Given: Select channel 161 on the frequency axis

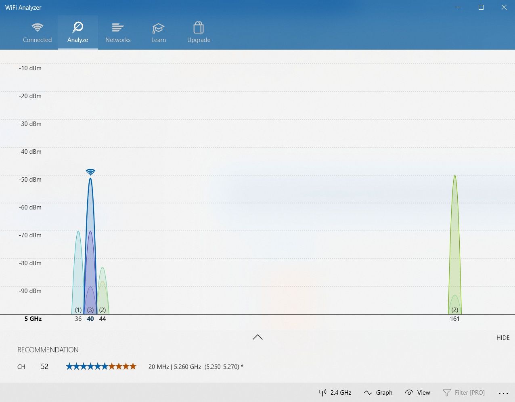Looking at the screenshot, I should point(455,318).
